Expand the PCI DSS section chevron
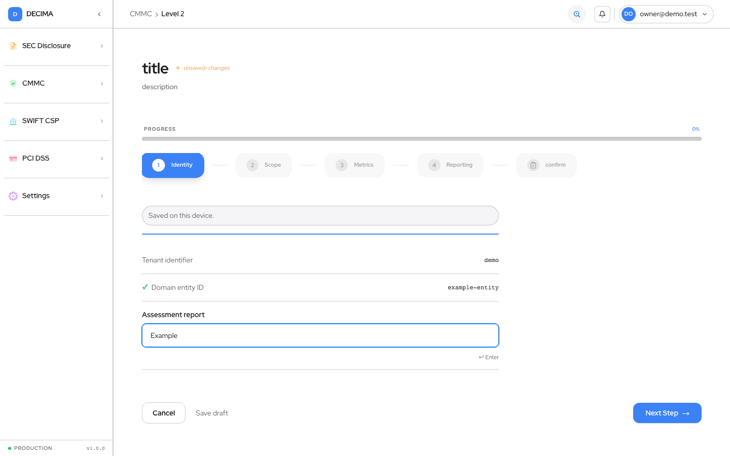This screenshot has height=456, width=730. click(x=102, y=159)
